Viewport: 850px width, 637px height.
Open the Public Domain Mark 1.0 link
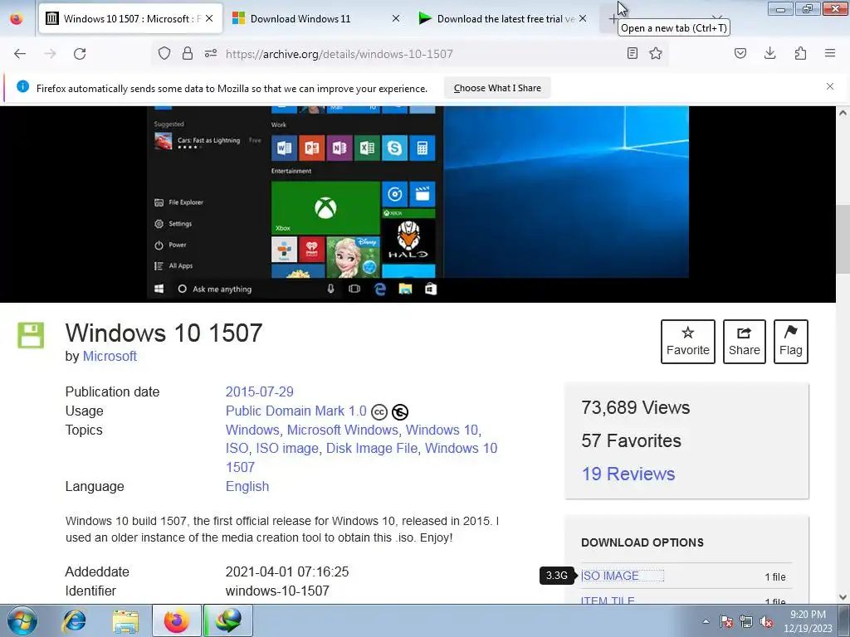[x=296, y=411]
